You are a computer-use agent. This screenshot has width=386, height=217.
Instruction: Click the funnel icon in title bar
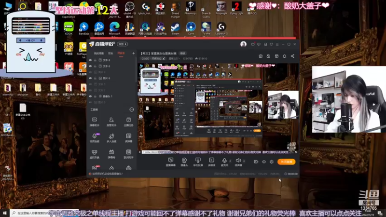pyautogui.click(x=271, y=44)
